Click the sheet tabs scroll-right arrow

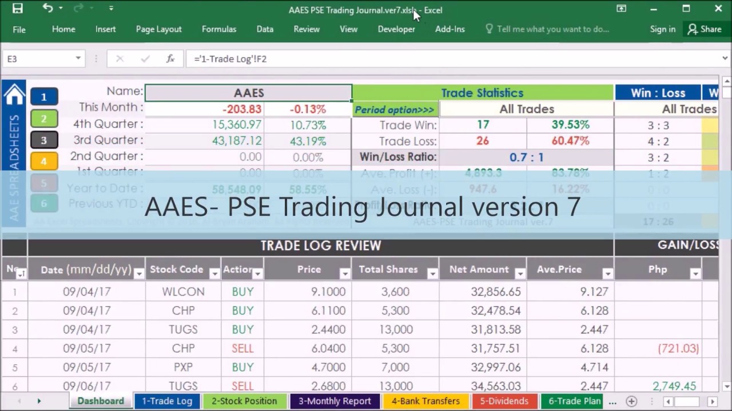[x=39, y=401]
